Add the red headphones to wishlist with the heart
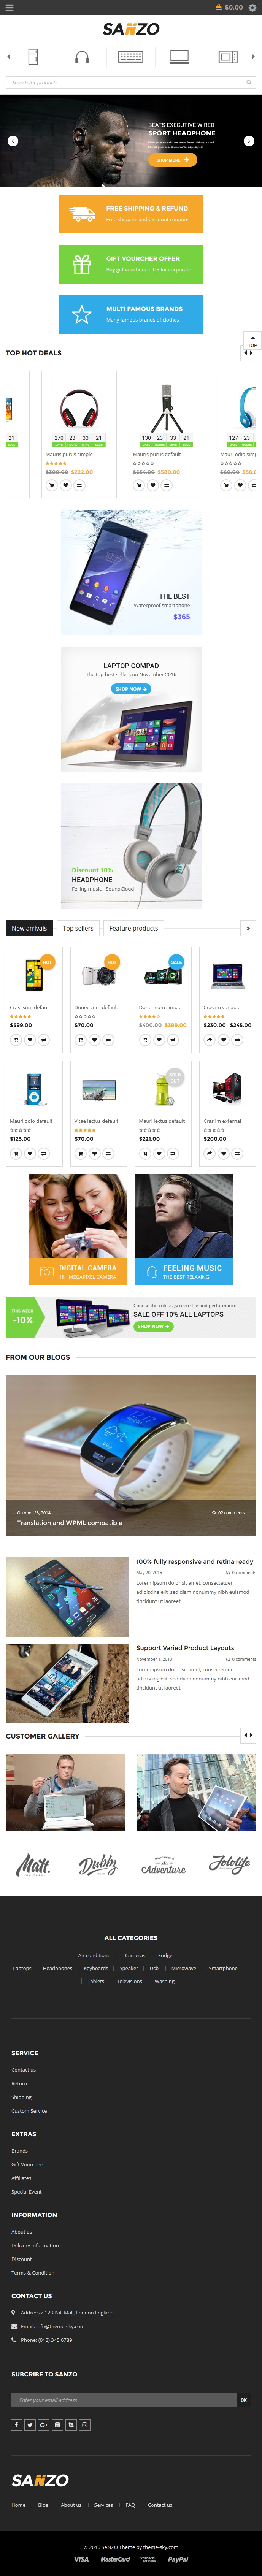The image size is (262, 2576). (65, 485)
